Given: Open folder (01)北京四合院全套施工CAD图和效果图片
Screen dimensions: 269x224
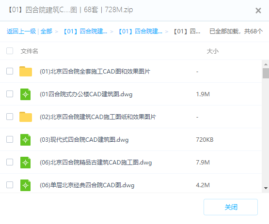Looking at the screenshot, I should (x=95, y=72).
